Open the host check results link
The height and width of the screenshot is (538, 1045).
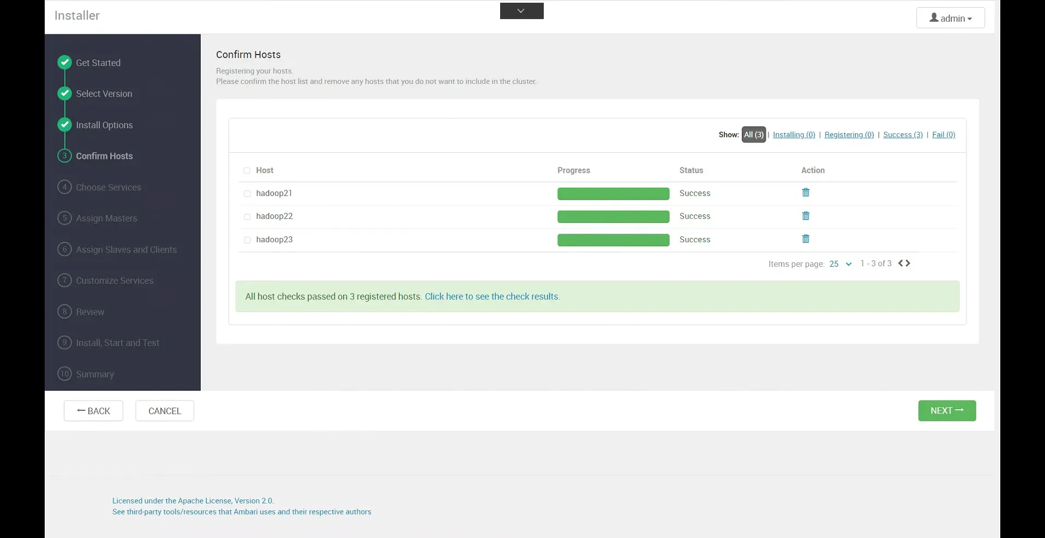pyautogui.click(x=492, y=297)
